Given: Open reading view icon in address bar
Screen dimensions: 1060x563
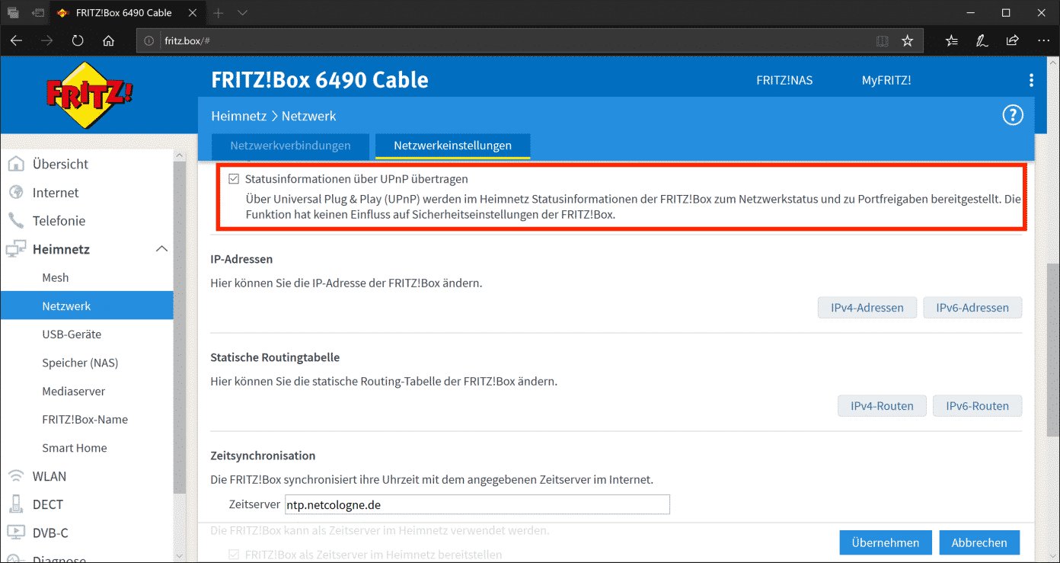Looking at the screenshot, I should coord(882,41).
